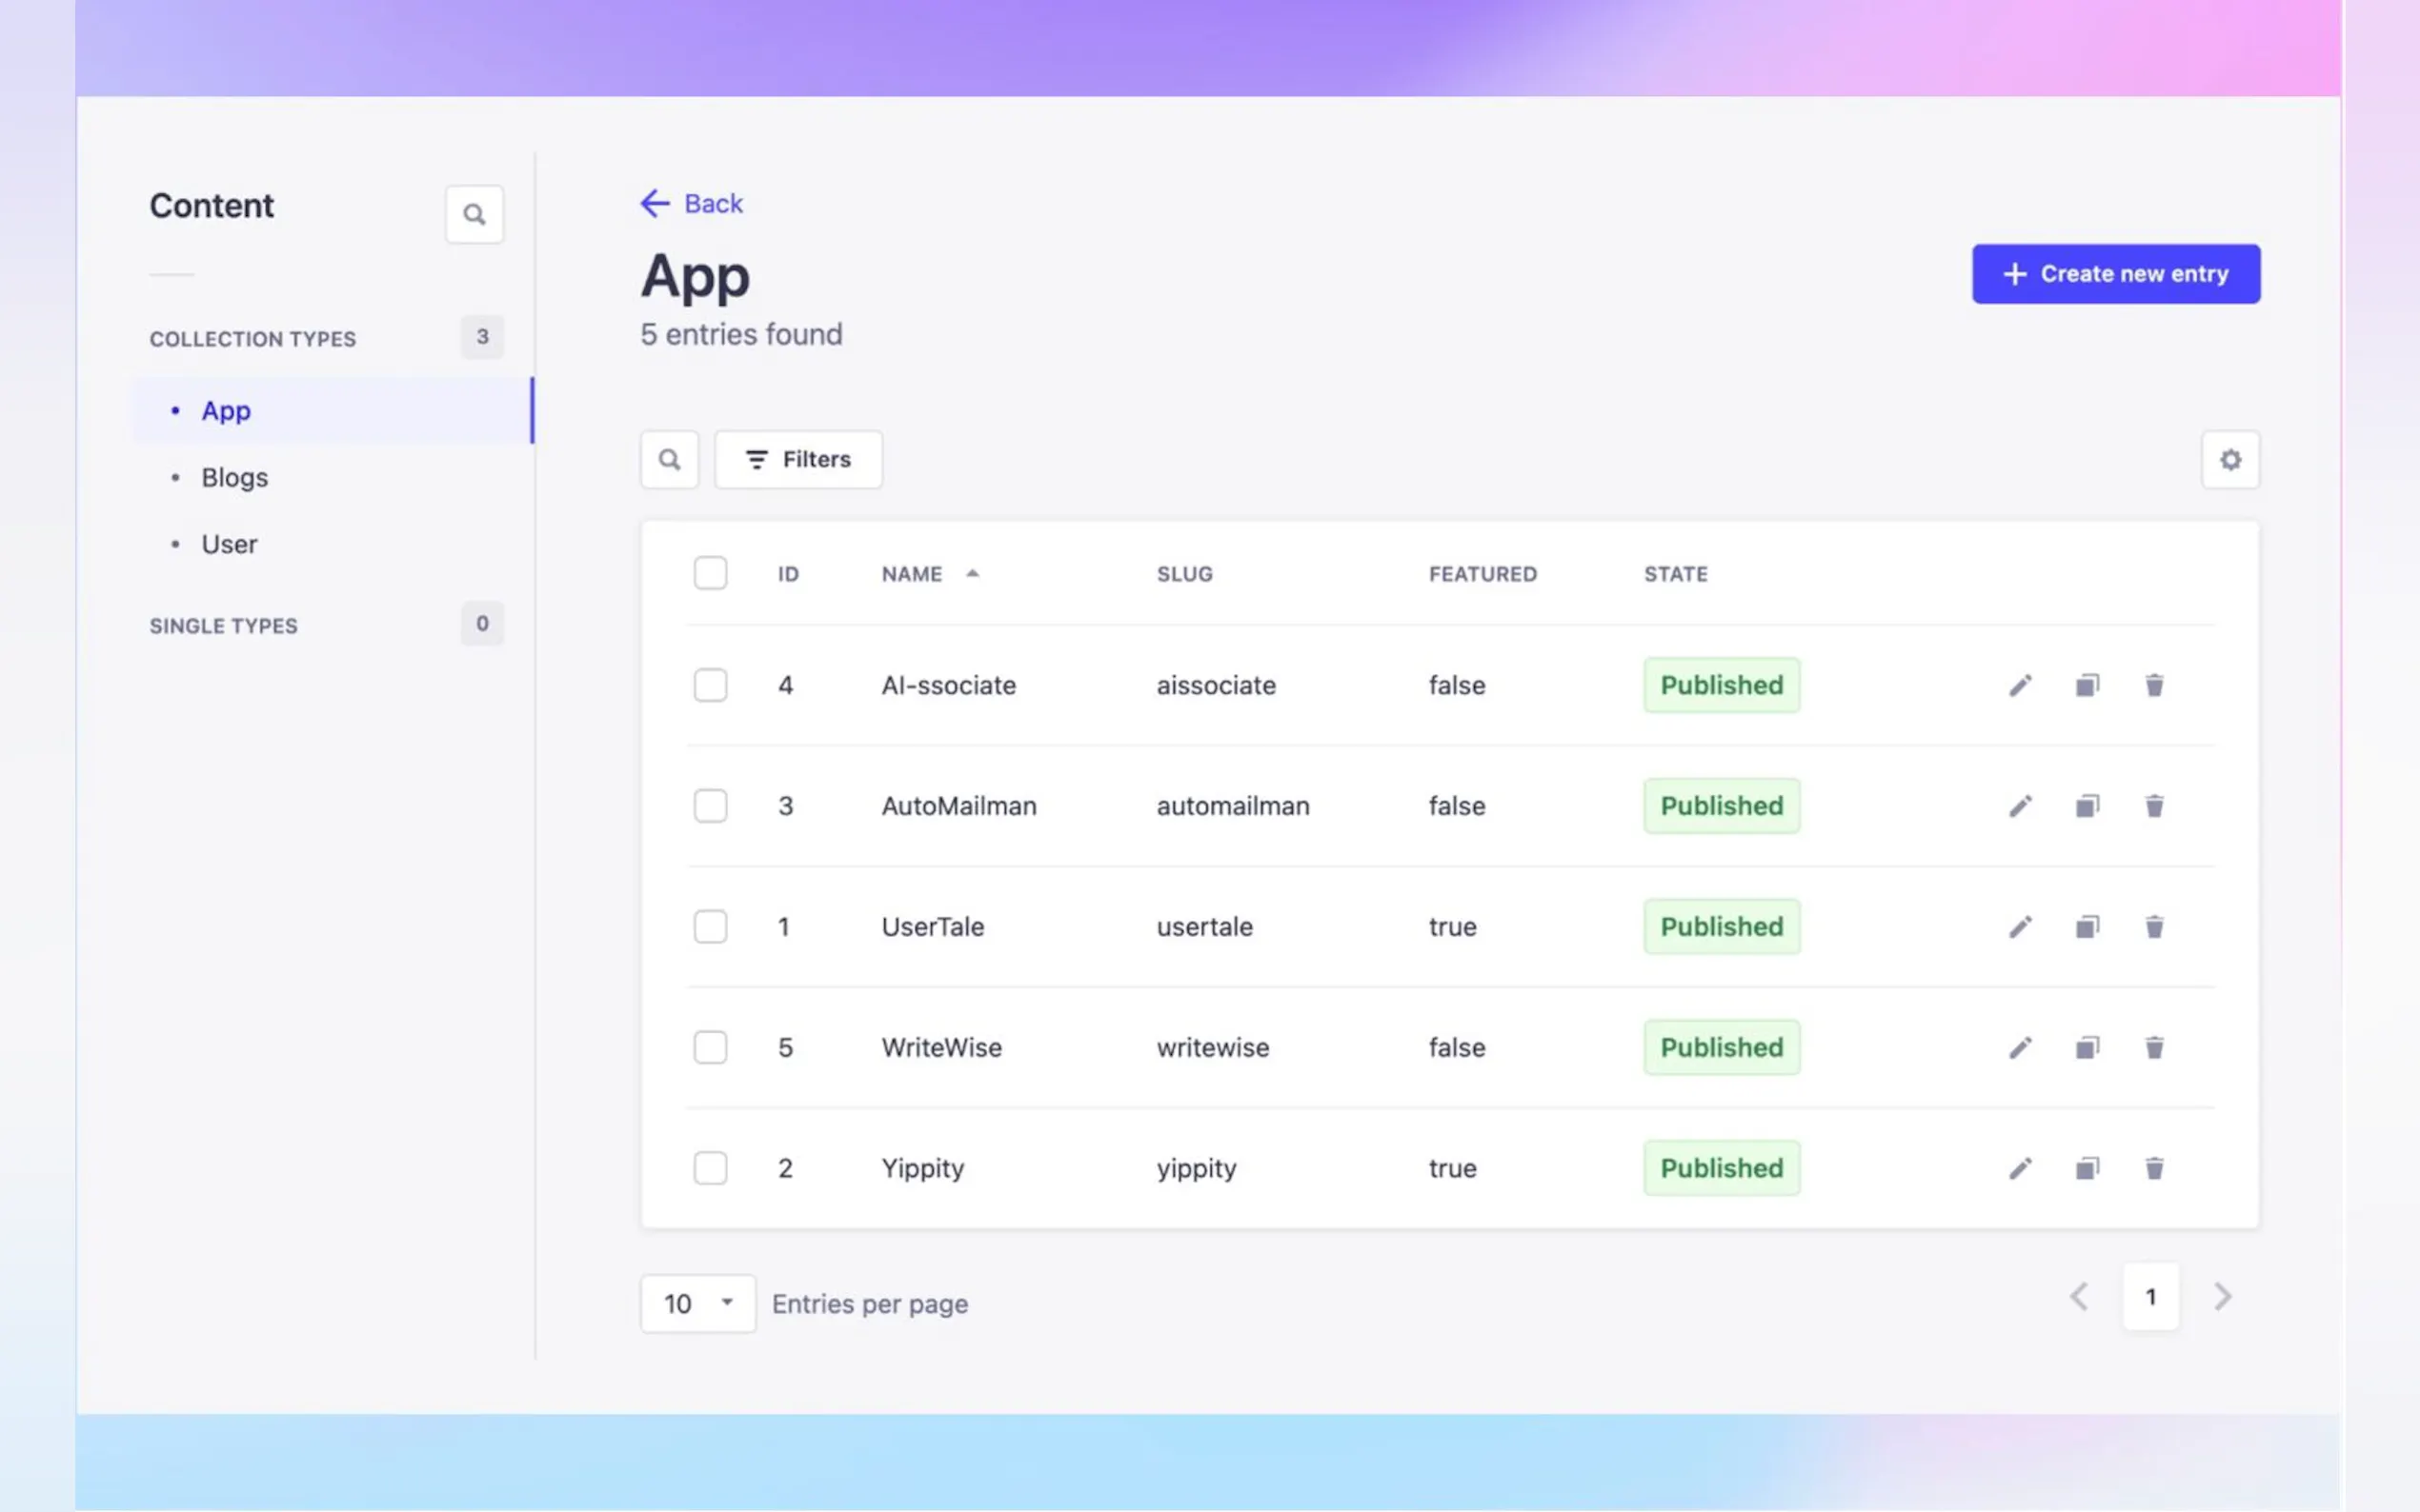Go back using the Back link

(x=693, y=203)
